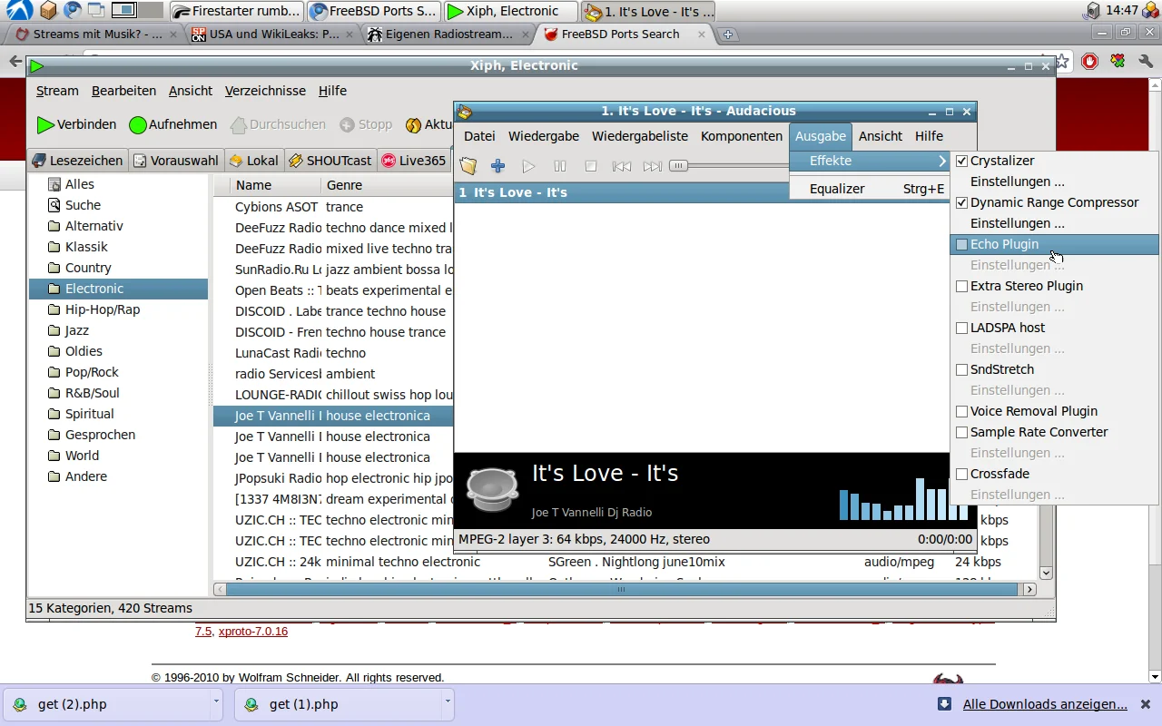Viewport: 1162px width, 726px height.
Task: Skip to next track in Audacious
Action: coord(653,166)
